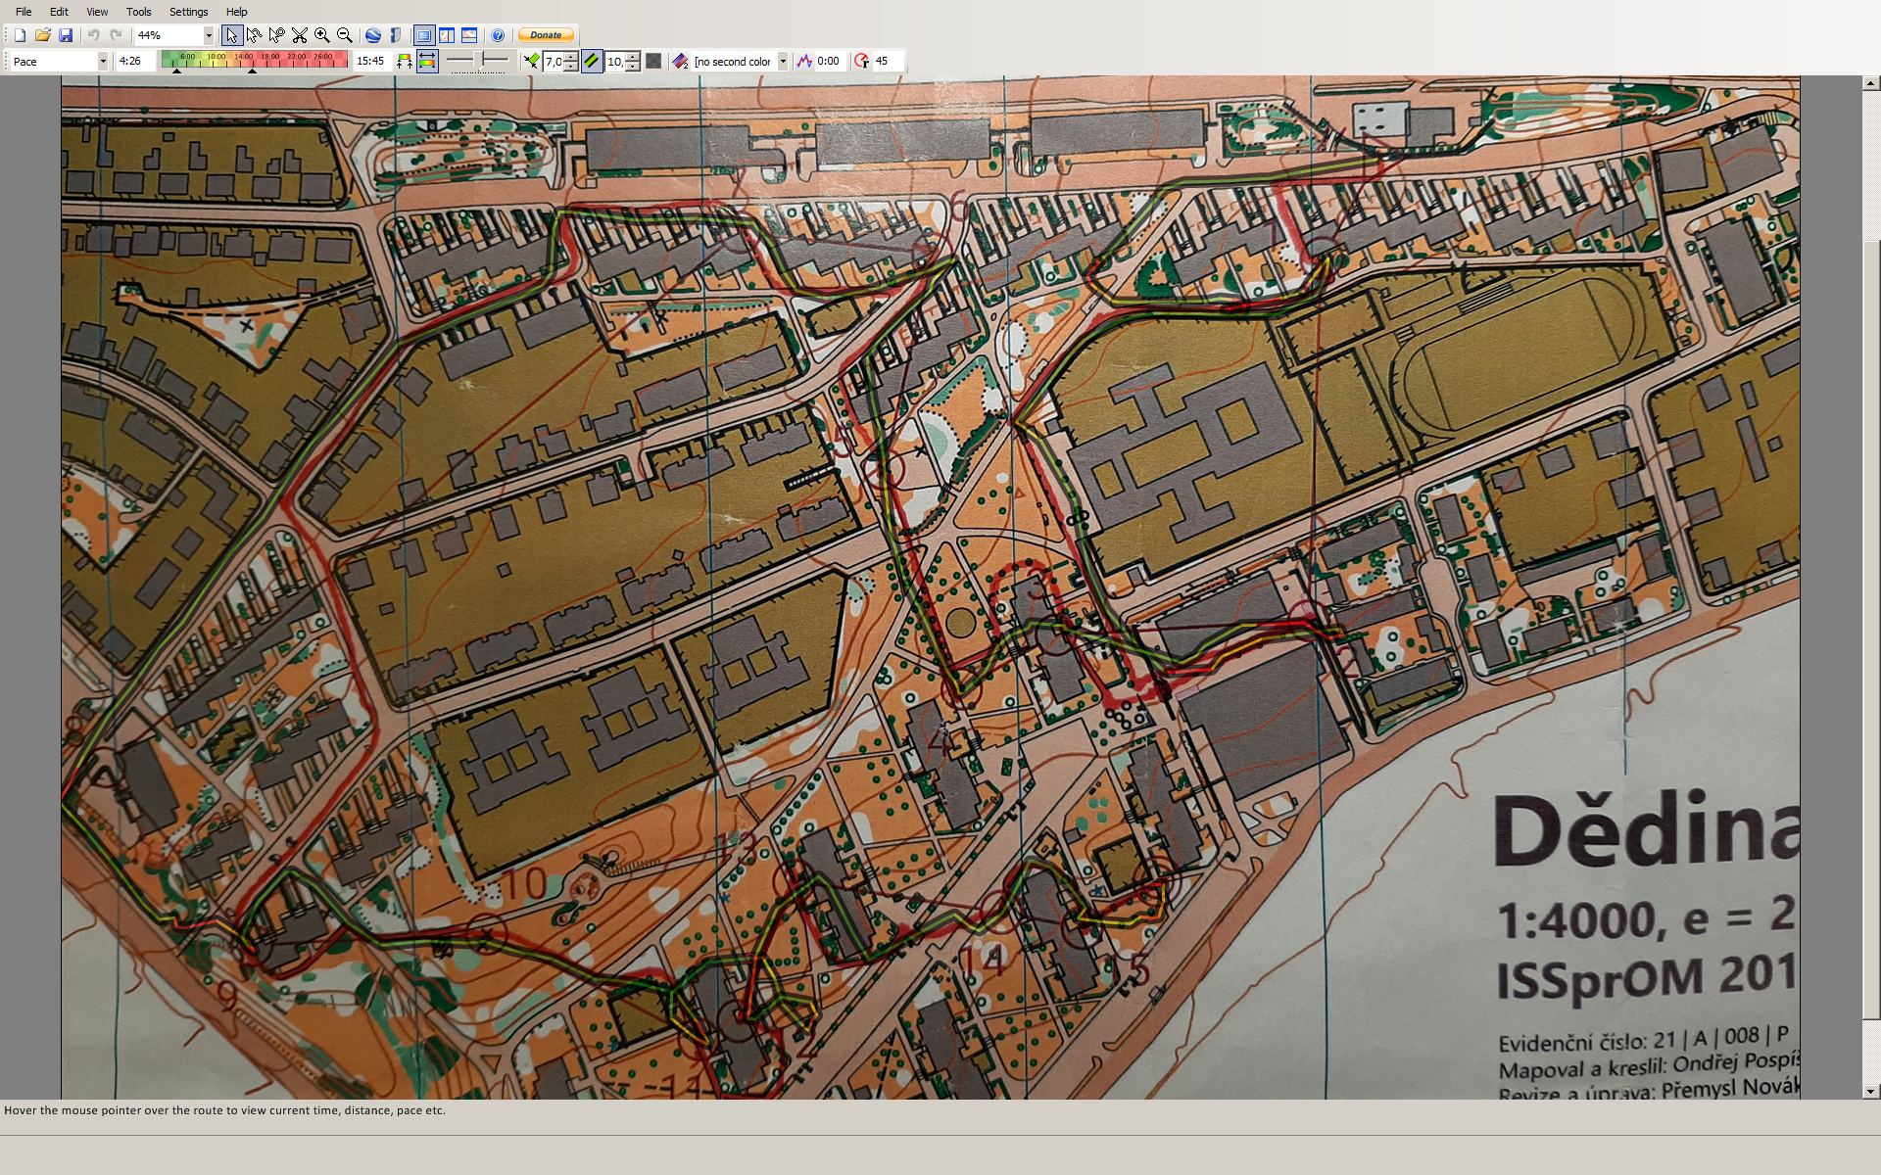Edit the 0:00 smoothing interval field
Viewport: 1881px width, 1175px height.
[830, 61]
